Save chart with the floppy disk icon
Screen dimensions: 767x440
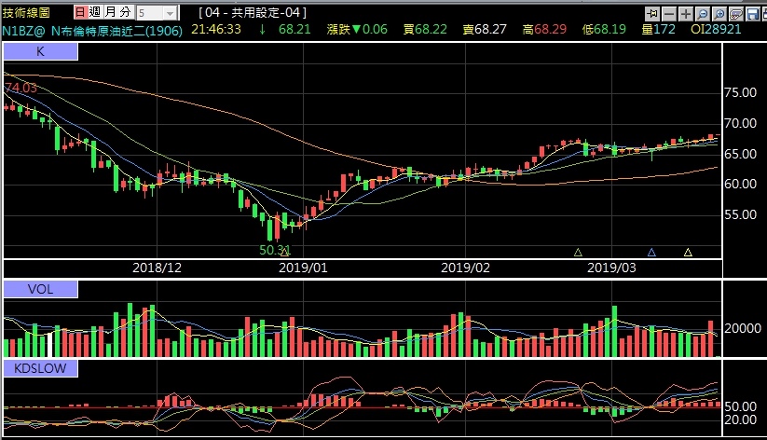[753, 13]
